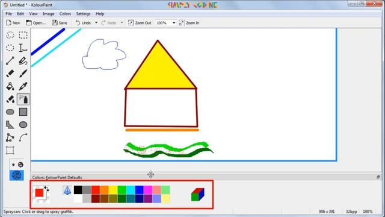The height and width of the screenshot is (217, 385).
Task: Click the transparent color pyramid icon
Action: point(67,190)
